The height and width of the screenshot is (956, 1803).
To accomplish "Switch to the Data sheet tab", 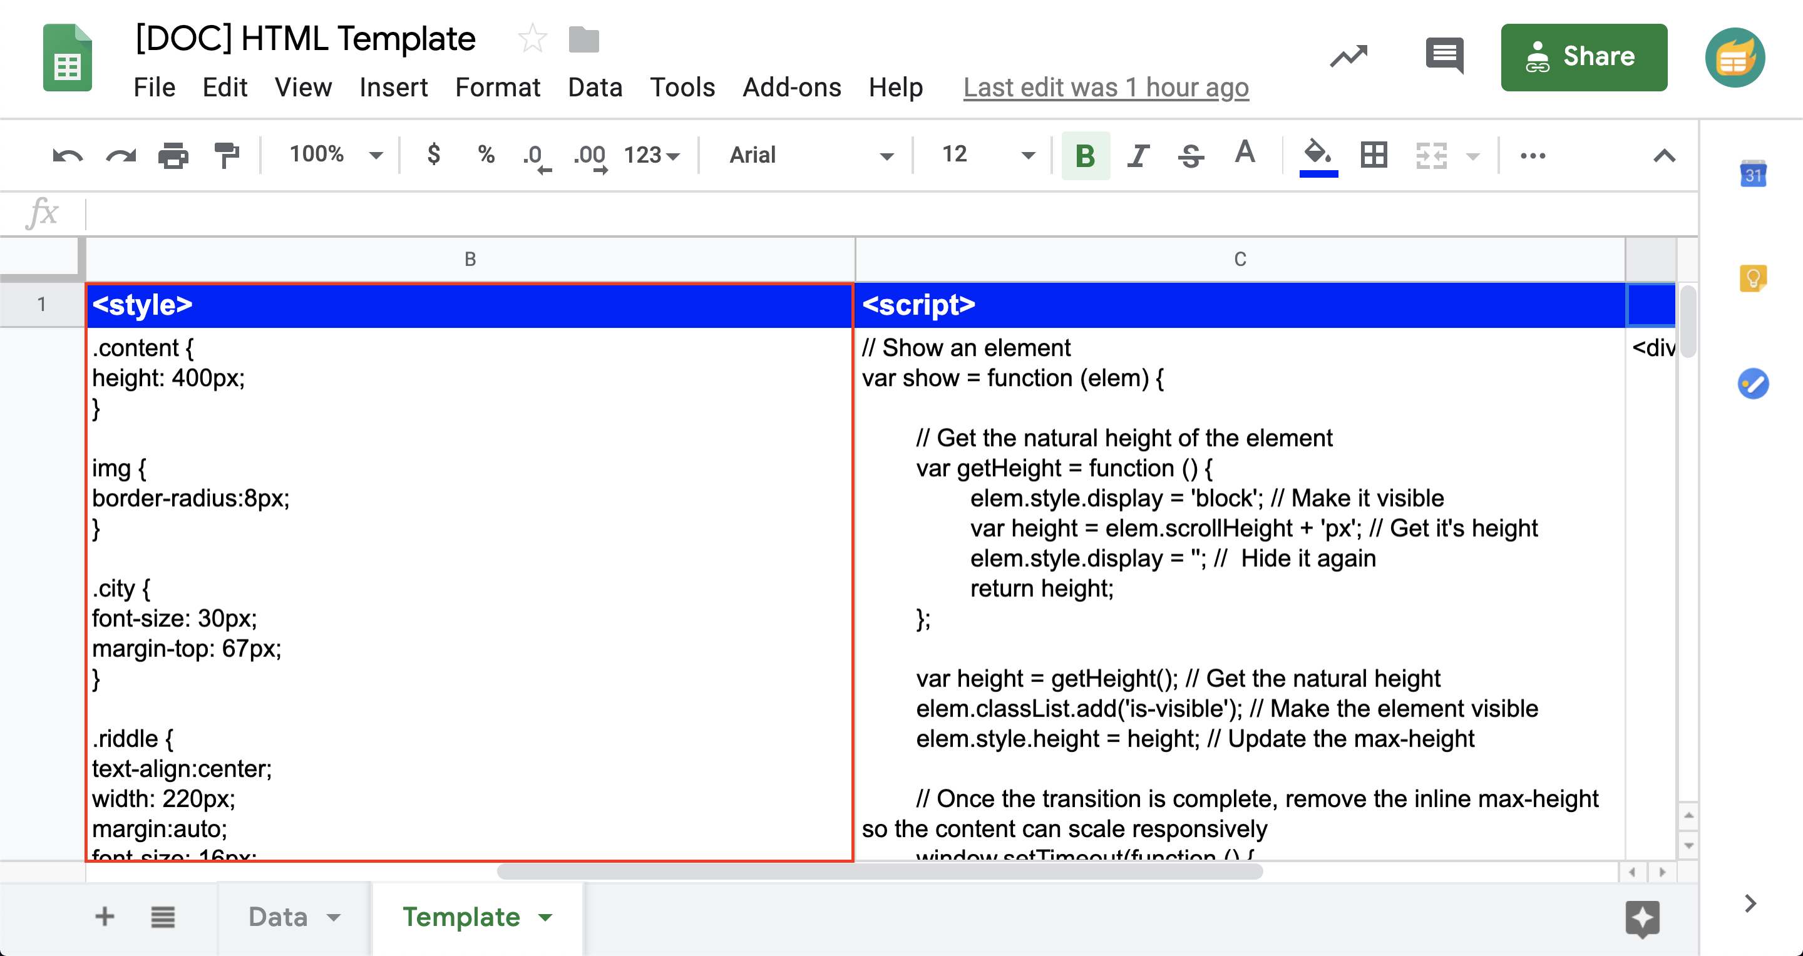I will click(x=279, y=917).
